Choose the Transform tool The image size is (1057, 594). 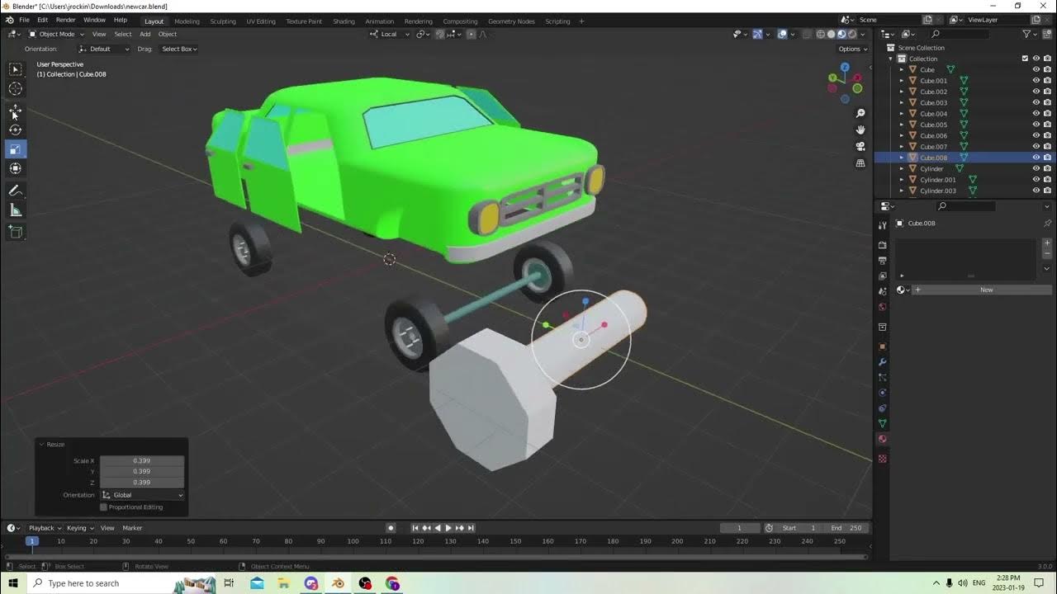(x=16, y=168)
